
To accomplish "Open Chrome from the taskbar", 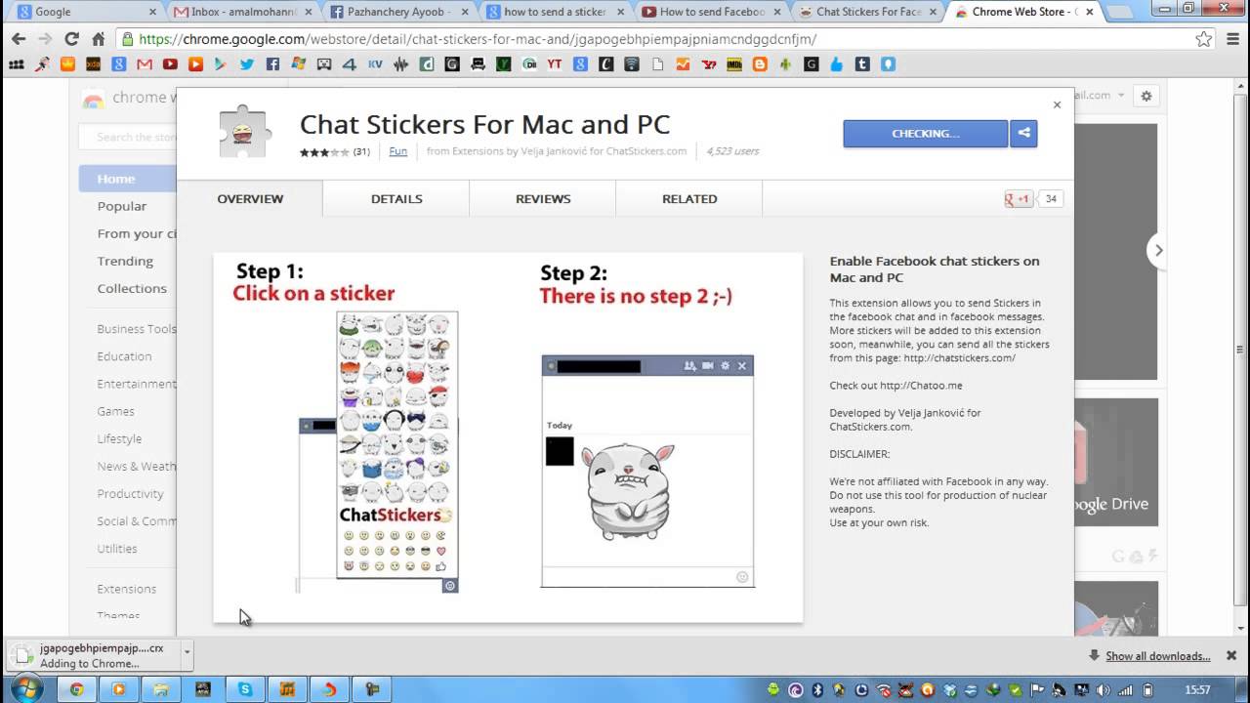I will click(x=76, y=689).
